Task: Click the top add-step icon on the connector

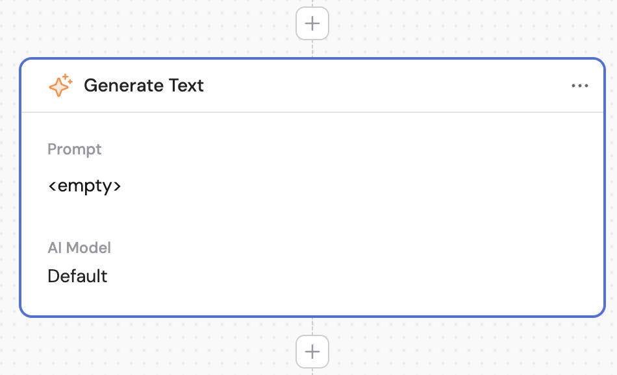Action: [312, 23]
